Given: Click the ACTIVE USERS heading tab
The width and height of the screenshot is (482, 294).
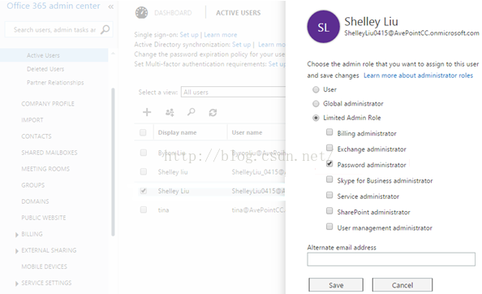Looking at the screenshot, I should [x=239, y=13].
